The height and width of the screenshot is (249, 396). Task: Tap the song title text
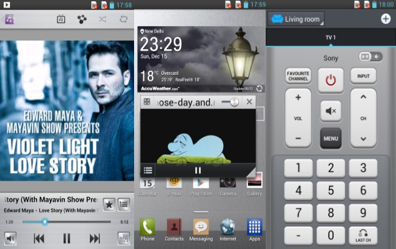(x=51, y=200)
